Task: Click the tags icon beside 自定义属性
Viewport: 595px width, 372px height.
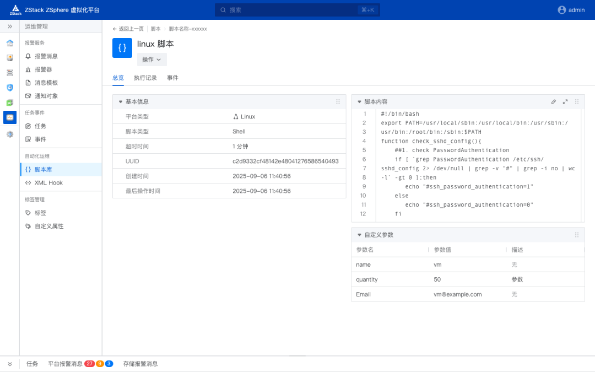Action: point(28,227)
